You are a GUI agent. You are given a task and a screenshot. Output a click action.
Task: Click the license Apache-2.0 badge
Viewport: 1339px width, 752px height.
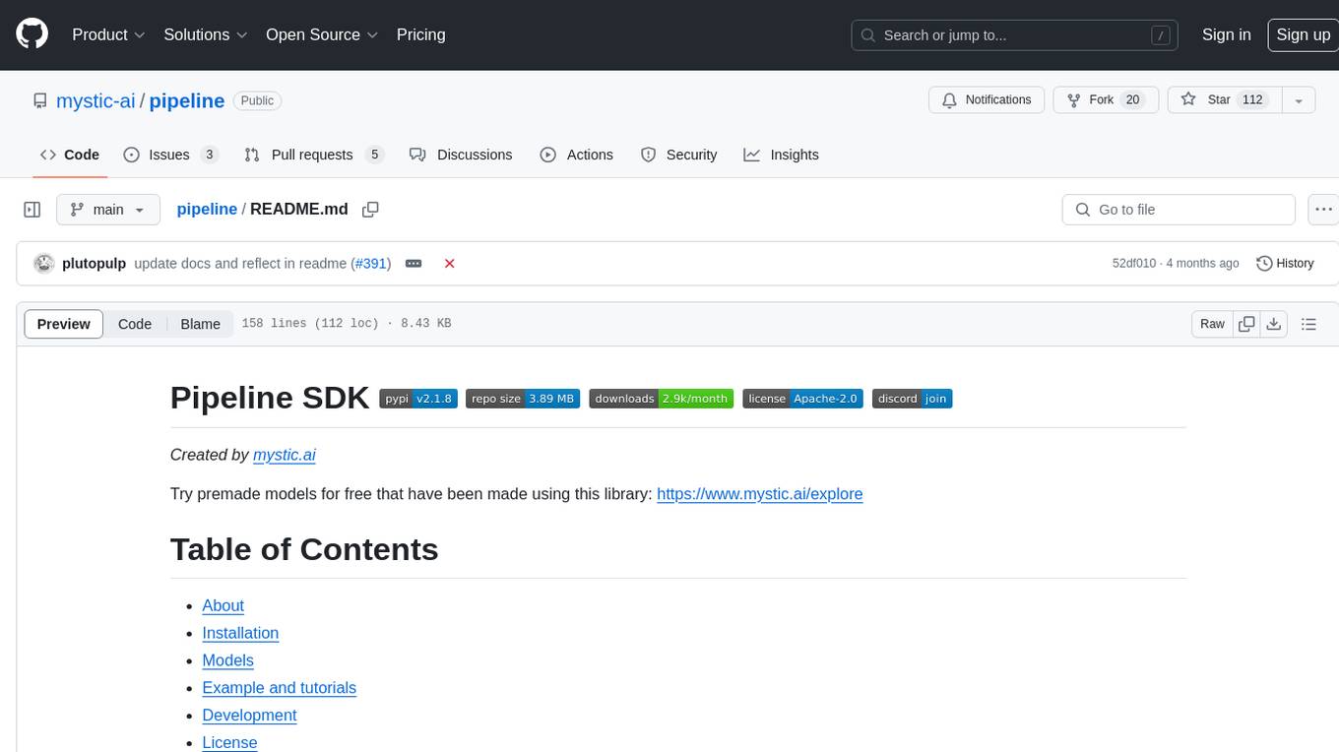(803, 399)
